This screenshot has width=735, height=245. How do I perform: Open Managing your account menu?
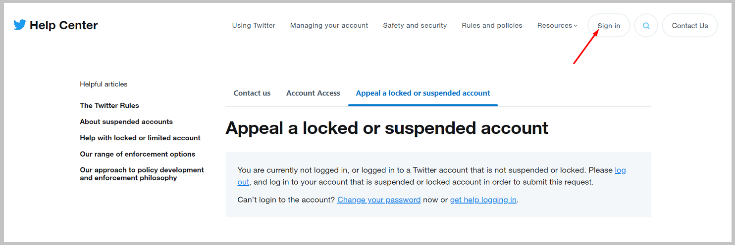tap(329, 26)
